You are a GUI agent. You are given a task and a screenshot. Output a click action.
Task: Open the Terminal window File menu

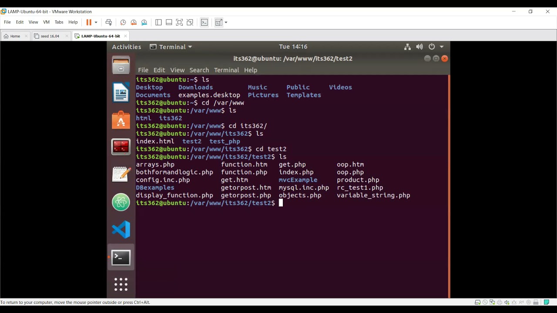click(143, 70)
